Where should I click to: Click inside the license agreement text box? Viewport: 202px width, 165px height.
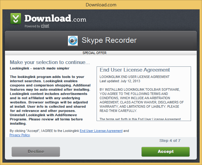pyautogui.click(x=144, y=94)
